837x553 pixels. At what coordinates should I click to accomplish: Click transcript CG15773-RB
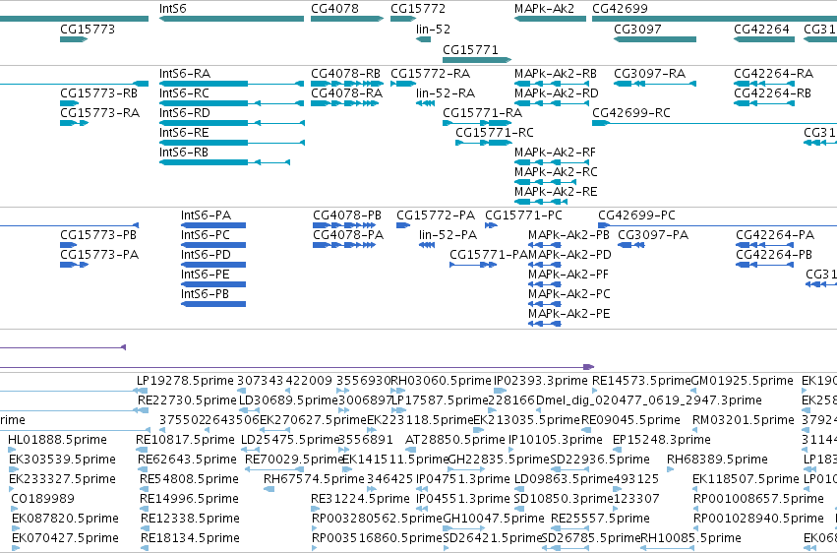70,103
